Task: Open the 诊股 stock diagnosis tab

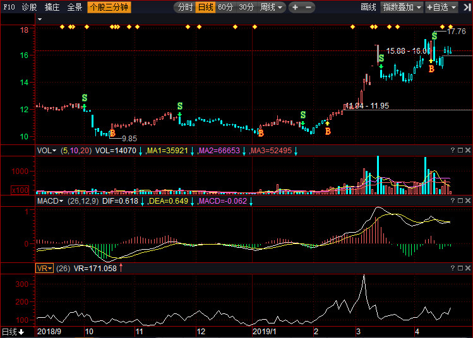Action: [29, 8]
